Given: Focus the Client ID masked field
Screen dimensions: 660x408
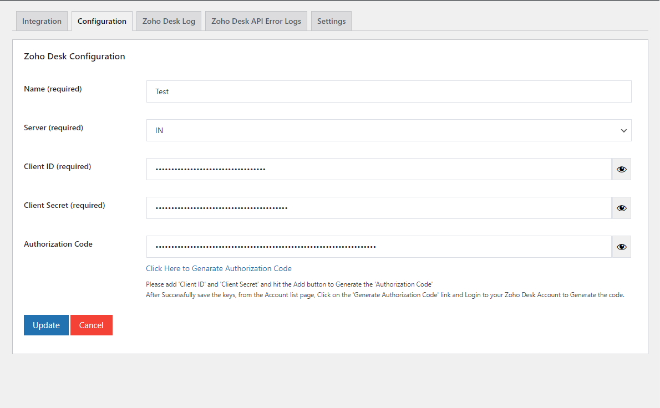Looking at the screenshot, I should (379, 169).
